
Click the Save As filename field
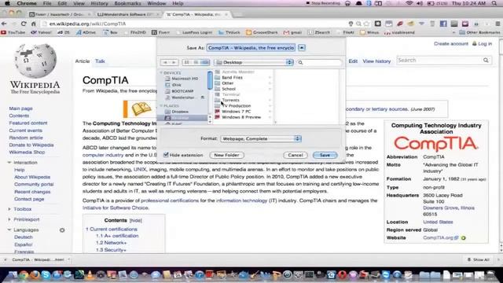point(251,48)
